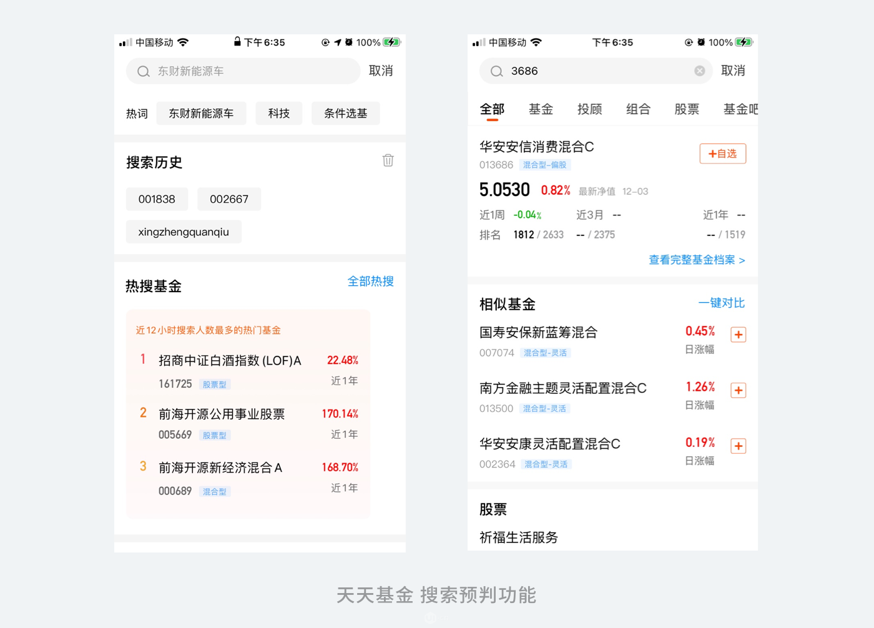Tap 混合型-灵活 tag beside 007074
This screenshot has width=874, height=628.
click(545, 353)
